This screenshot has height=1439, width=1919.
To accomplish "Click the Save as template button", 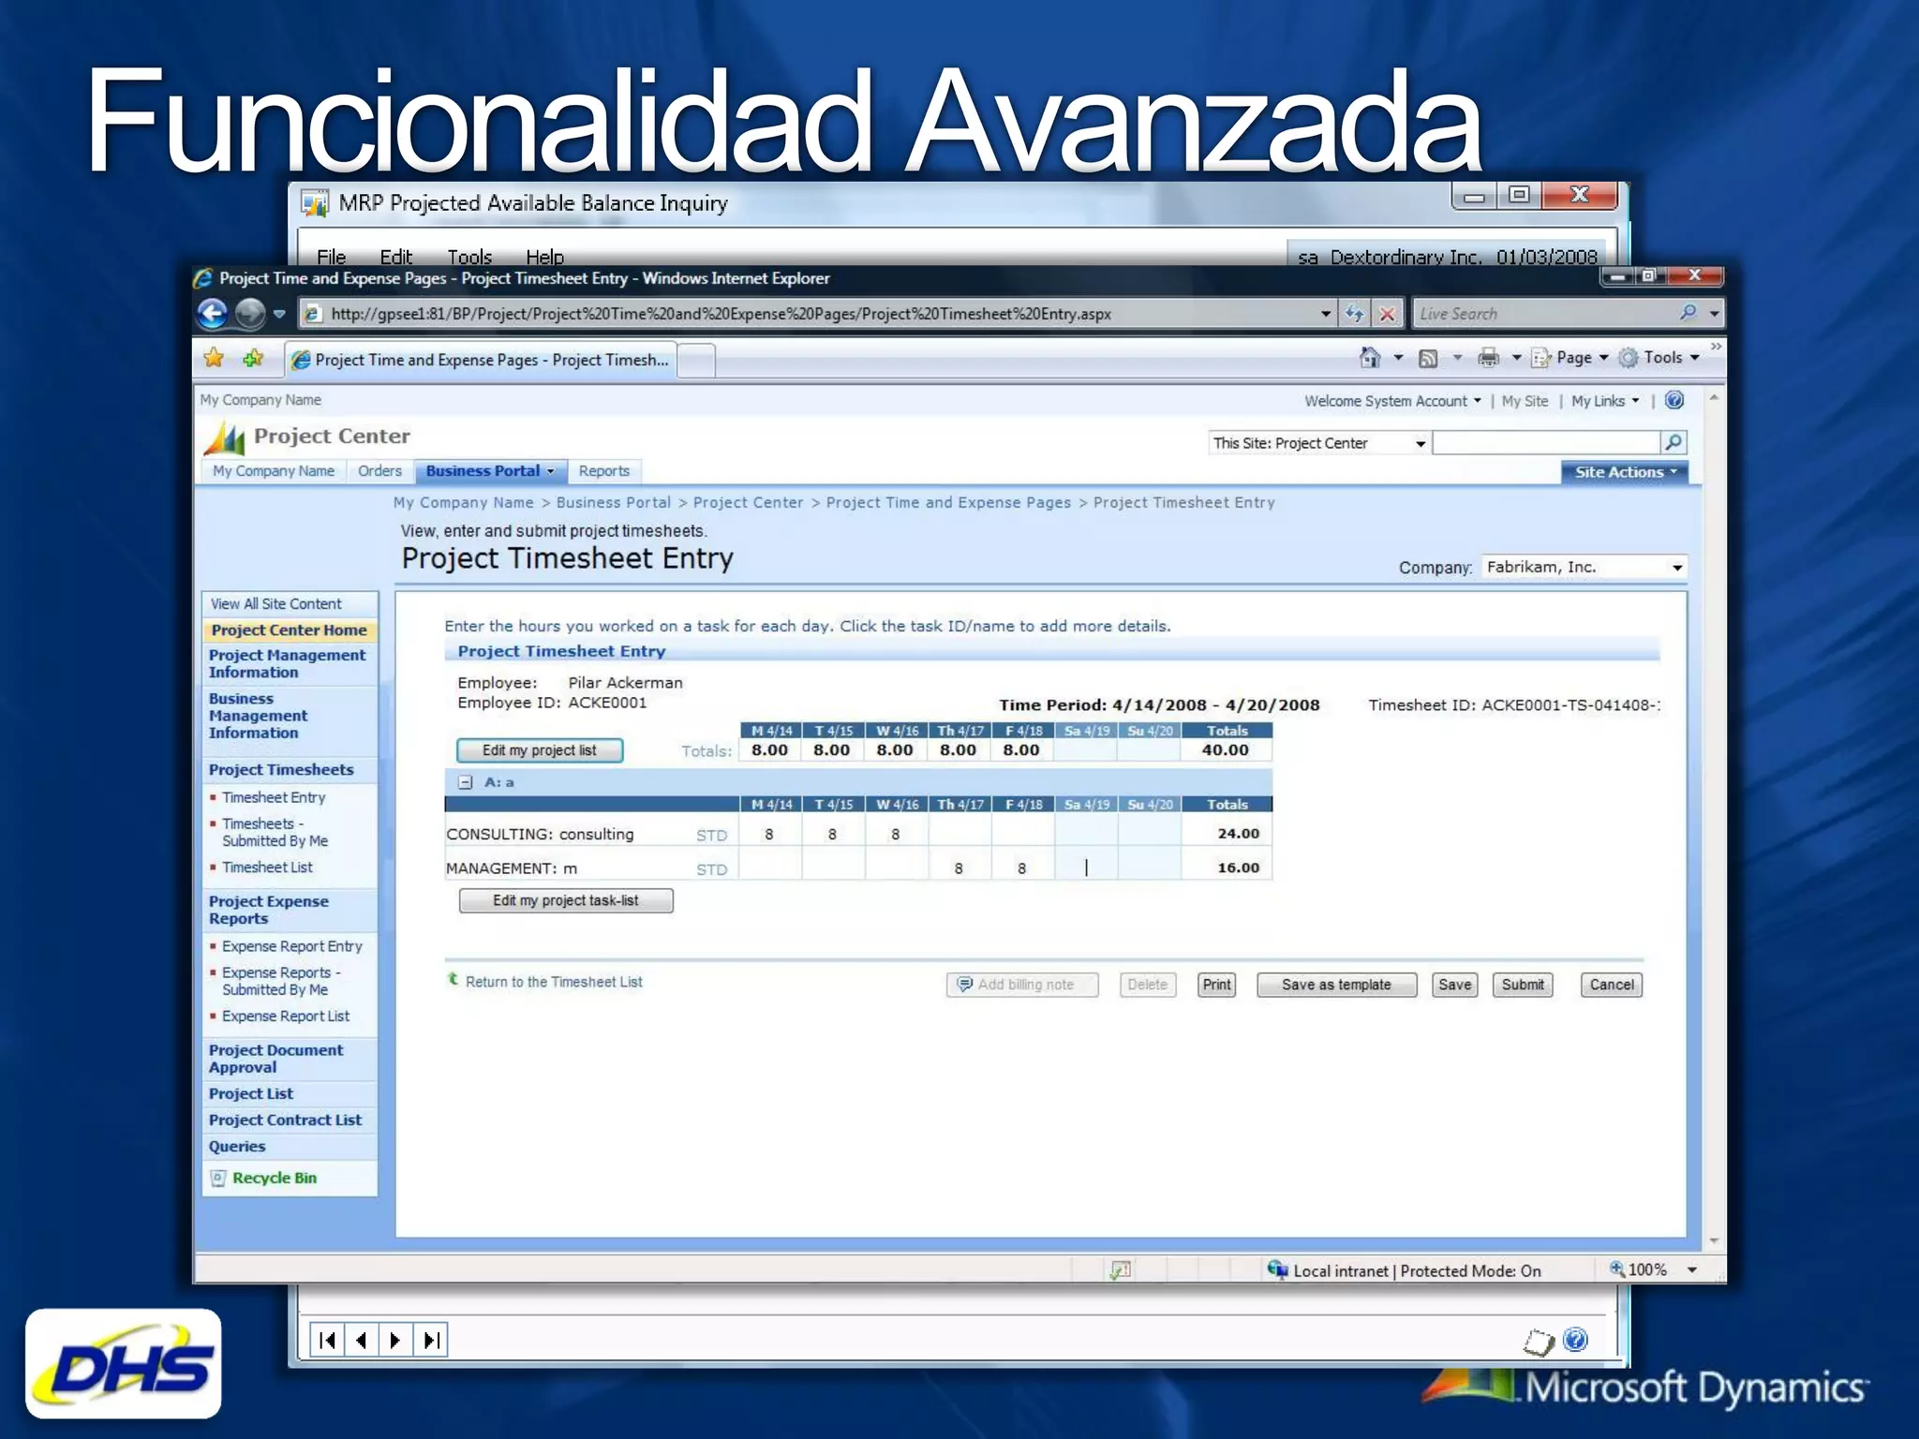I will (1336, 985).
